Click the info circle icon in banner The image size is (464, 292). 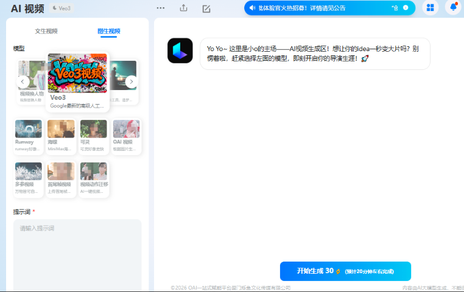pyautogui.click(x=406, y=8)
